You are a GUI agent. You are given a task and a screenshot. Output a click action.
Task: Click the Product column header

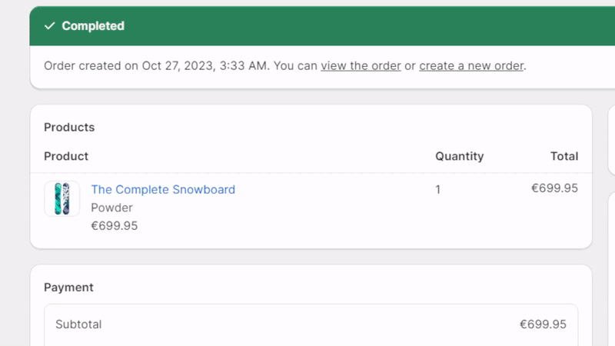coord(66,156)
